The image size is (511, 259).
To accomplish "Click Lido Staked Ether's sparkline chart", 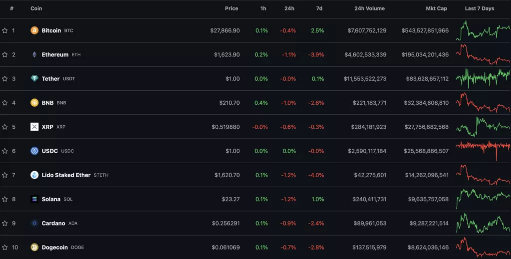I will (483, 175).
